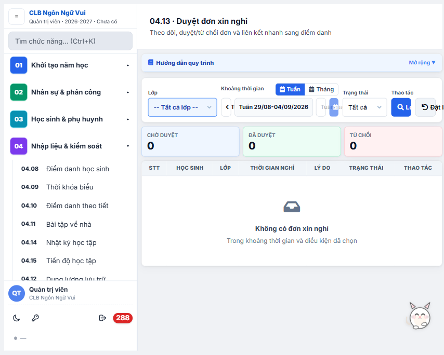Go to previous week with left chevron
This screenshot has height=355, width=444.
point(227,107)
